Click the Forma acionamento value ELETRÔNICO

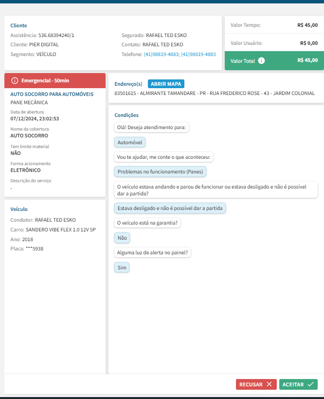pos(25,170)
